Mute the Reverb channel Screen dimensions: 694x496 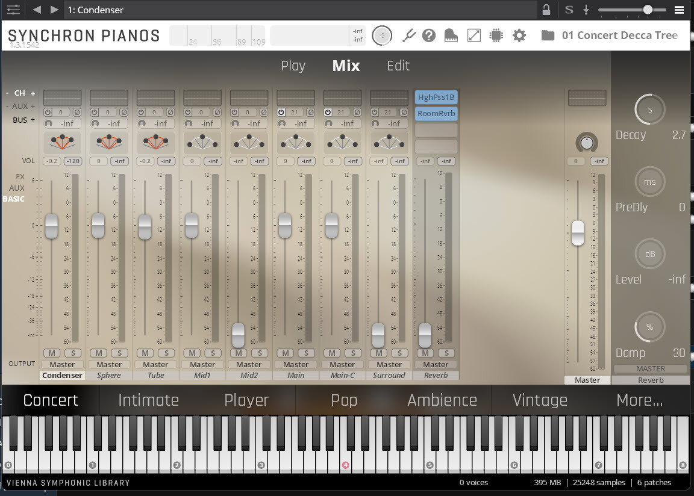425,353
